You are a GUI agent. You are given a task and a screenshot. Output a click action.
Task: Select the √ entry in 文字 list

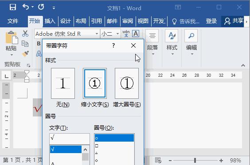coord(66,150)
